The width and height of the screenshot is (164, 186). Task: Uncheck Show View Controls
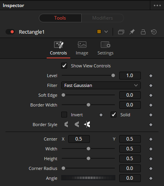(x=64, y=66)
